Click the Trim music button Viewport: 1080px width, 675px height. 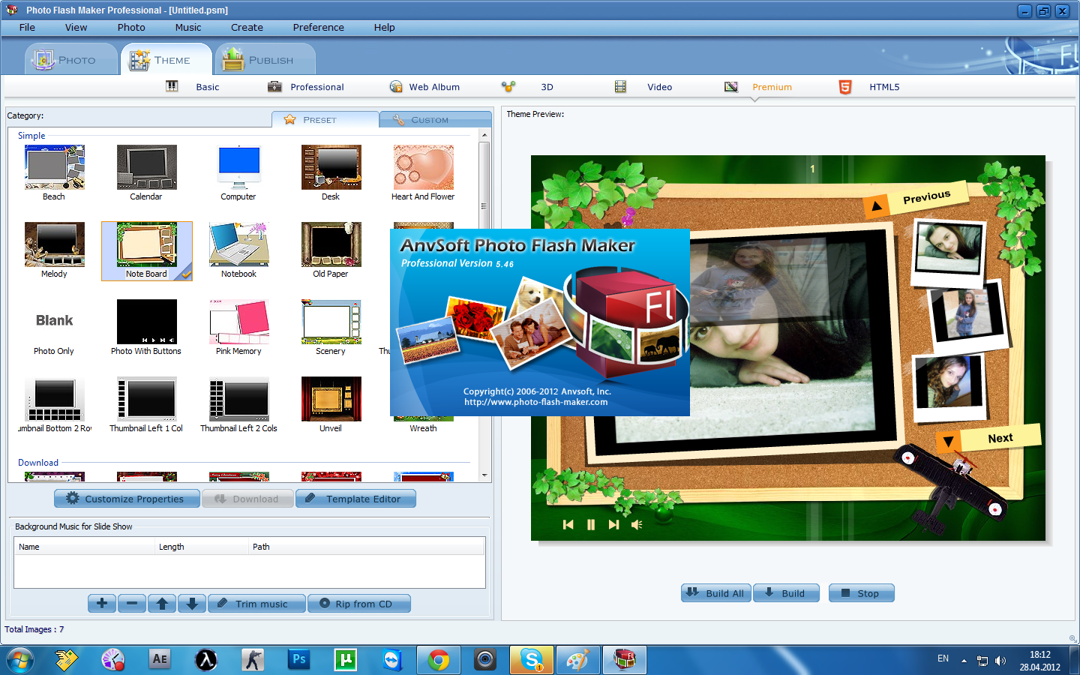[256, 604]
